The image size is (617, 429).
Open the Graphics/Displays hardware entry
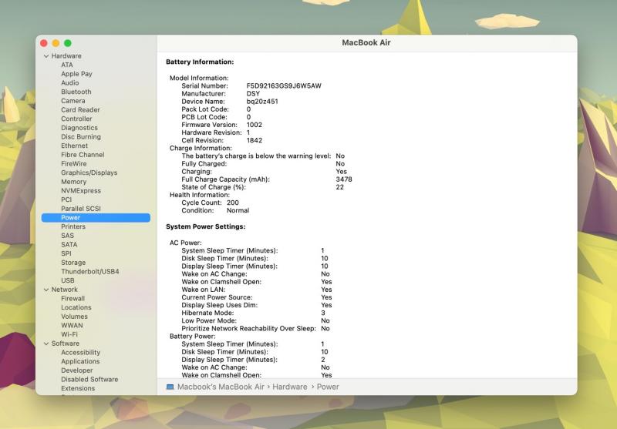point(89,173)
